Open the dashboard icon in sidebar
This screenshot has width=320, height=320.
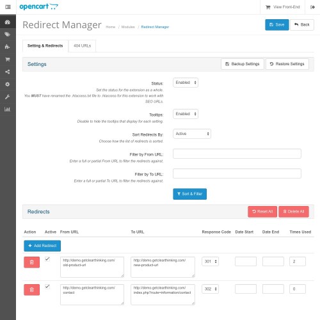(x=8, y=22)
